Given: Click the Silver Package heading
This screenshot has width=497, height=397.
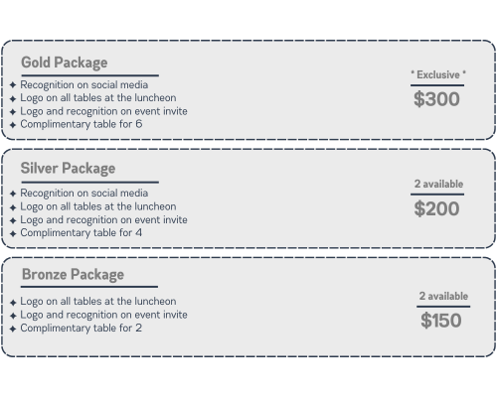Looking at the screenshot, I should click(x=68, y=169).
